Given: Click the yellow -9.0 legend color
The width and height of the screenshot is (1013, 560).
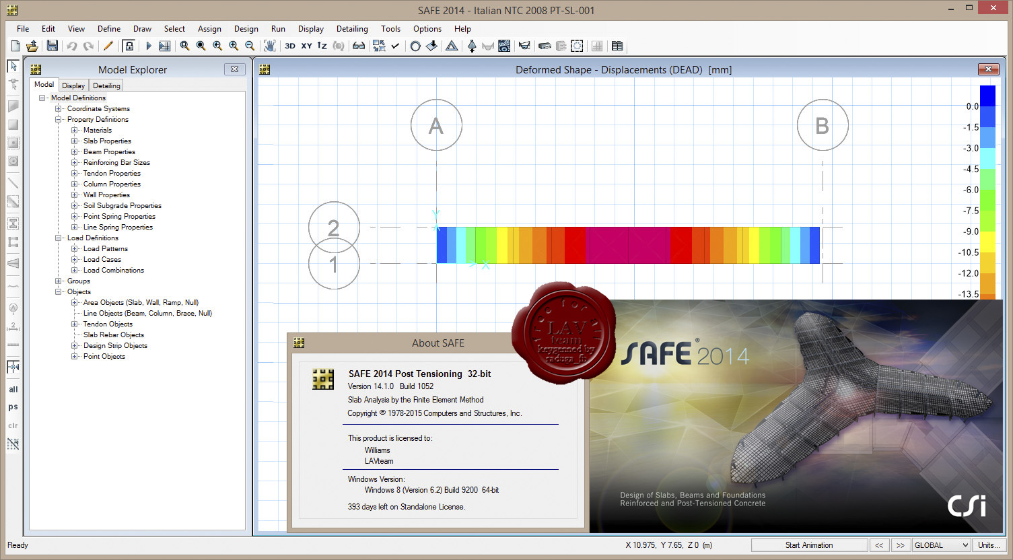Looking at the screenshot, I should pos(987,242).
